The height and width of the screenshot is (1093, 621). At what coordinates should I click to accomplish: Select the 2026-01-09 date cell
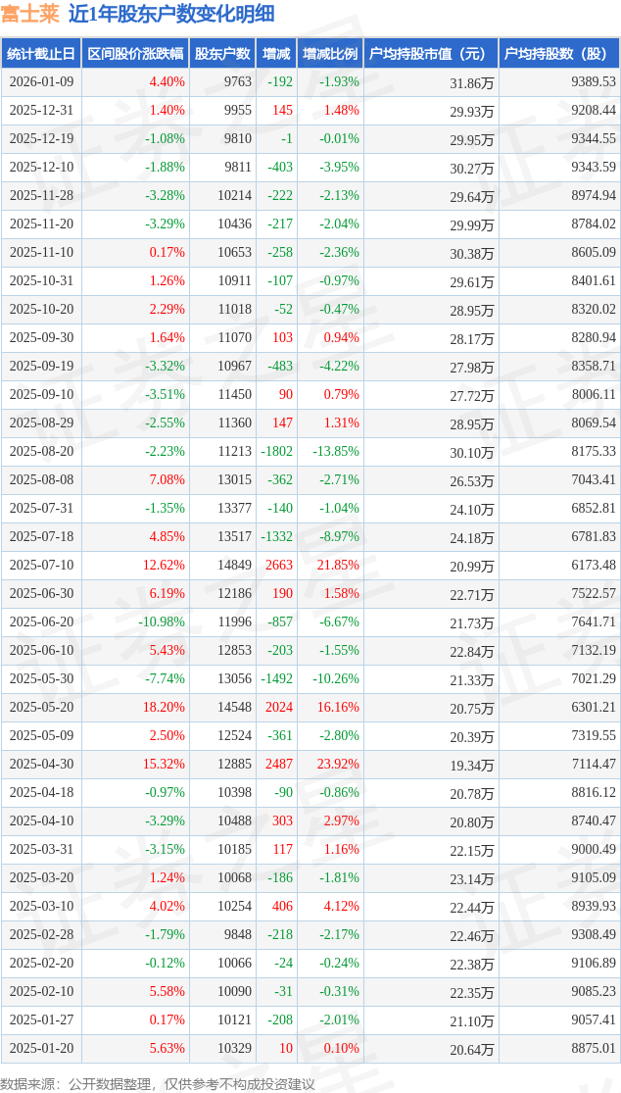coord(41,82)
